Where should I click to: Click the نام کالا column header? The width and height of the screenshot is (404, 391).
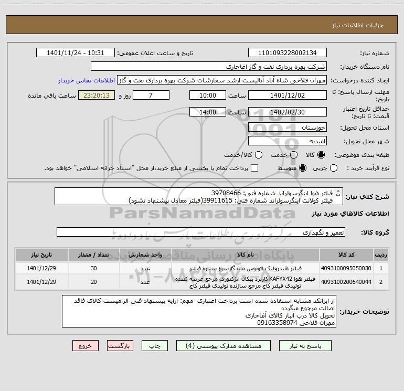[x=246, y=255]
